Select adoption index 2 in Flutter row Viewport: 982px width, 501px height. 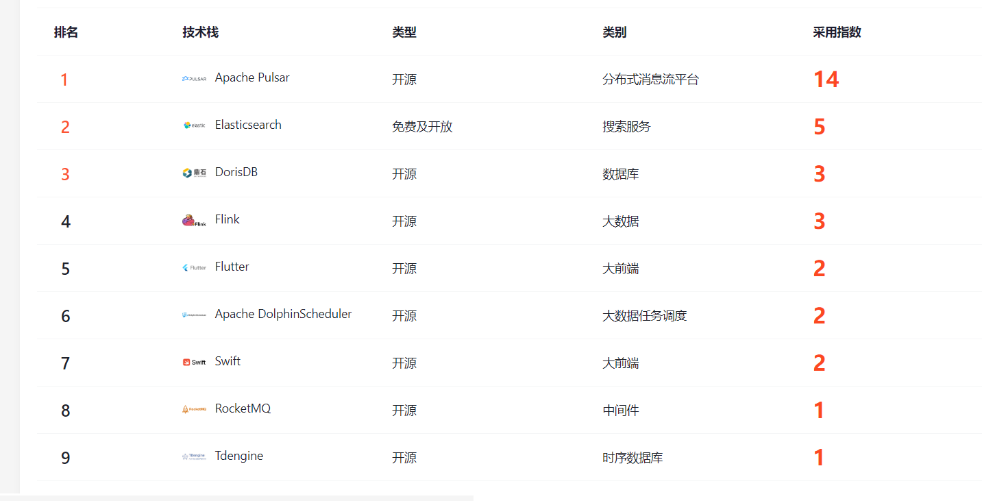[820, 269]
